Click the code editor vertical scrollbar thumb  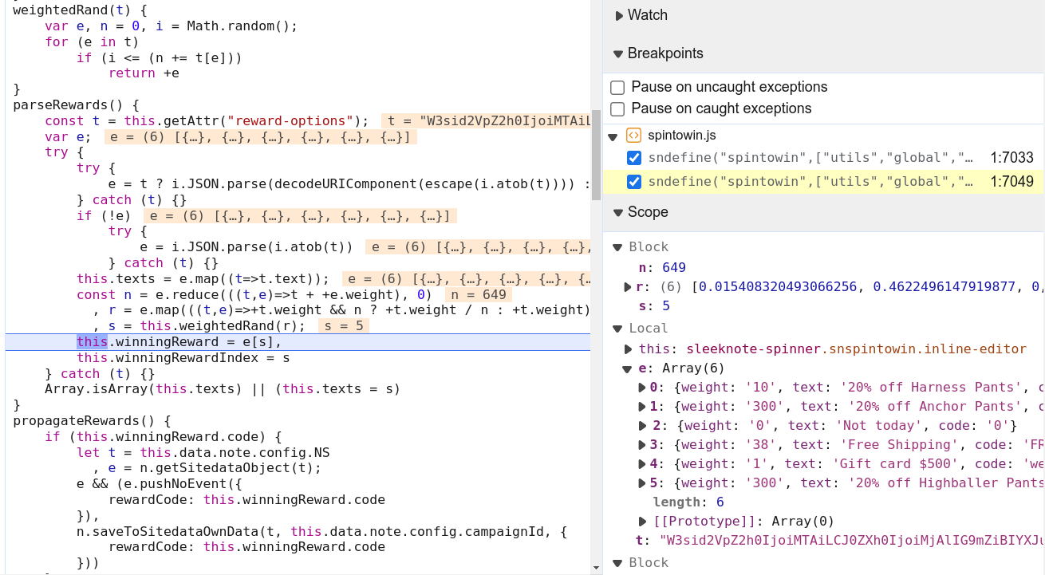pyautogui.click(x=596, y=156)
